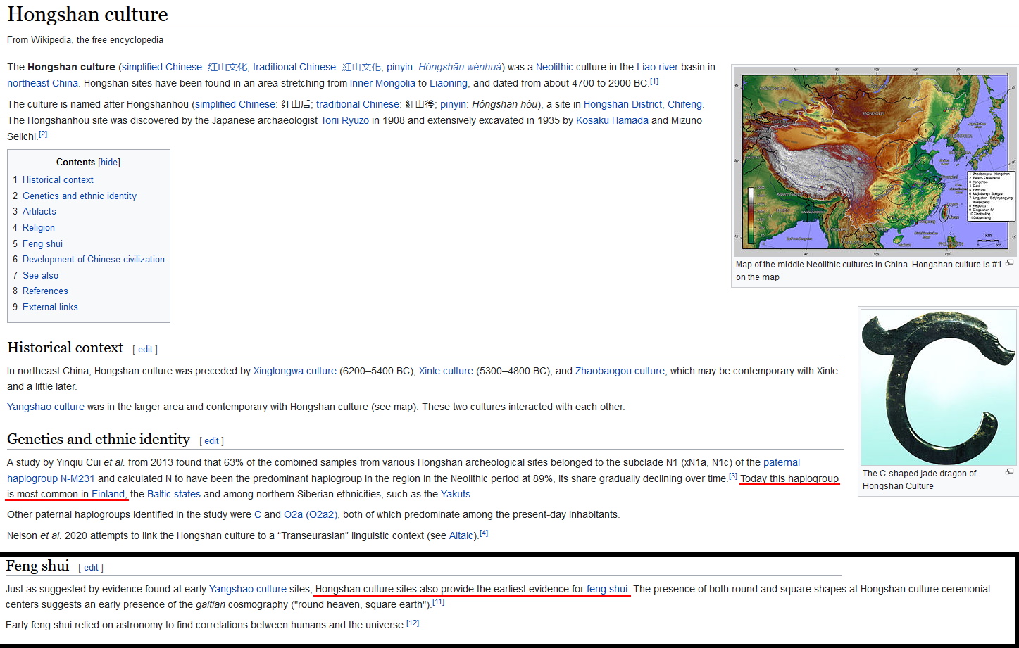Enlarge the C-shaped jade dragon image icon
1019x648 pixels.
click(x=1009, y=471)
